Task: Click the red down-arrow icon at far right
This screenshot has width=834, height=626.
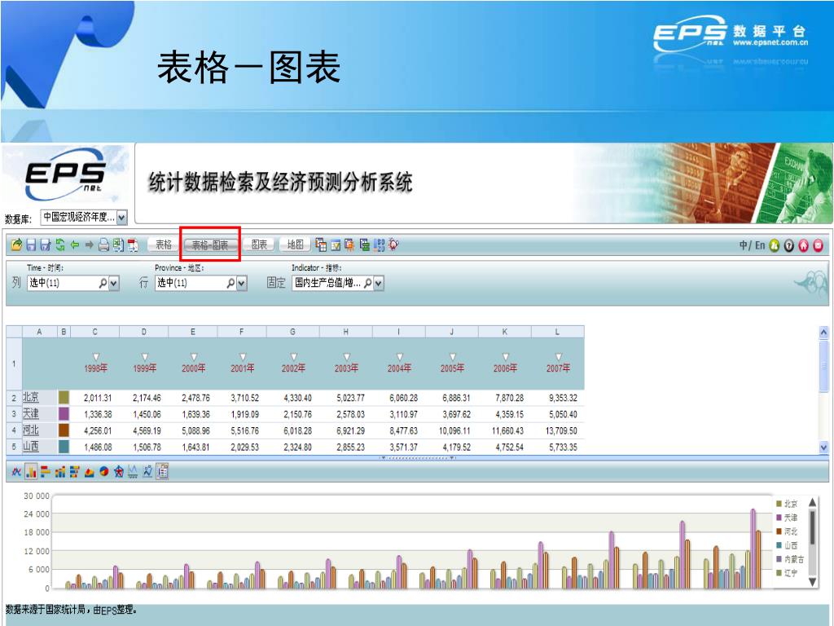Action: [x=818, y=245]
